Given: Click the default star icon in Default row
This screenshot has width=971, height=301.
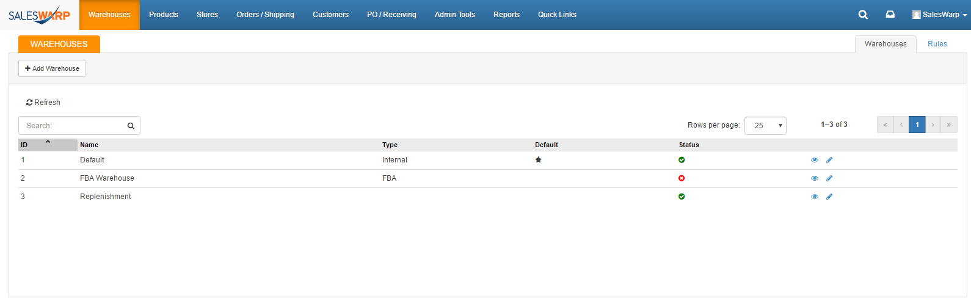Looking at the screenshot, I should pyautogui.click(x=538, y=160).
